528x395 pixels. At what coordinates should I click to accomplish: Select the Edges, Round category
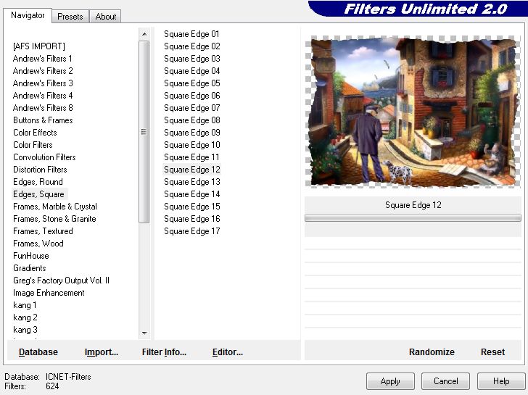tap(38, 182)
